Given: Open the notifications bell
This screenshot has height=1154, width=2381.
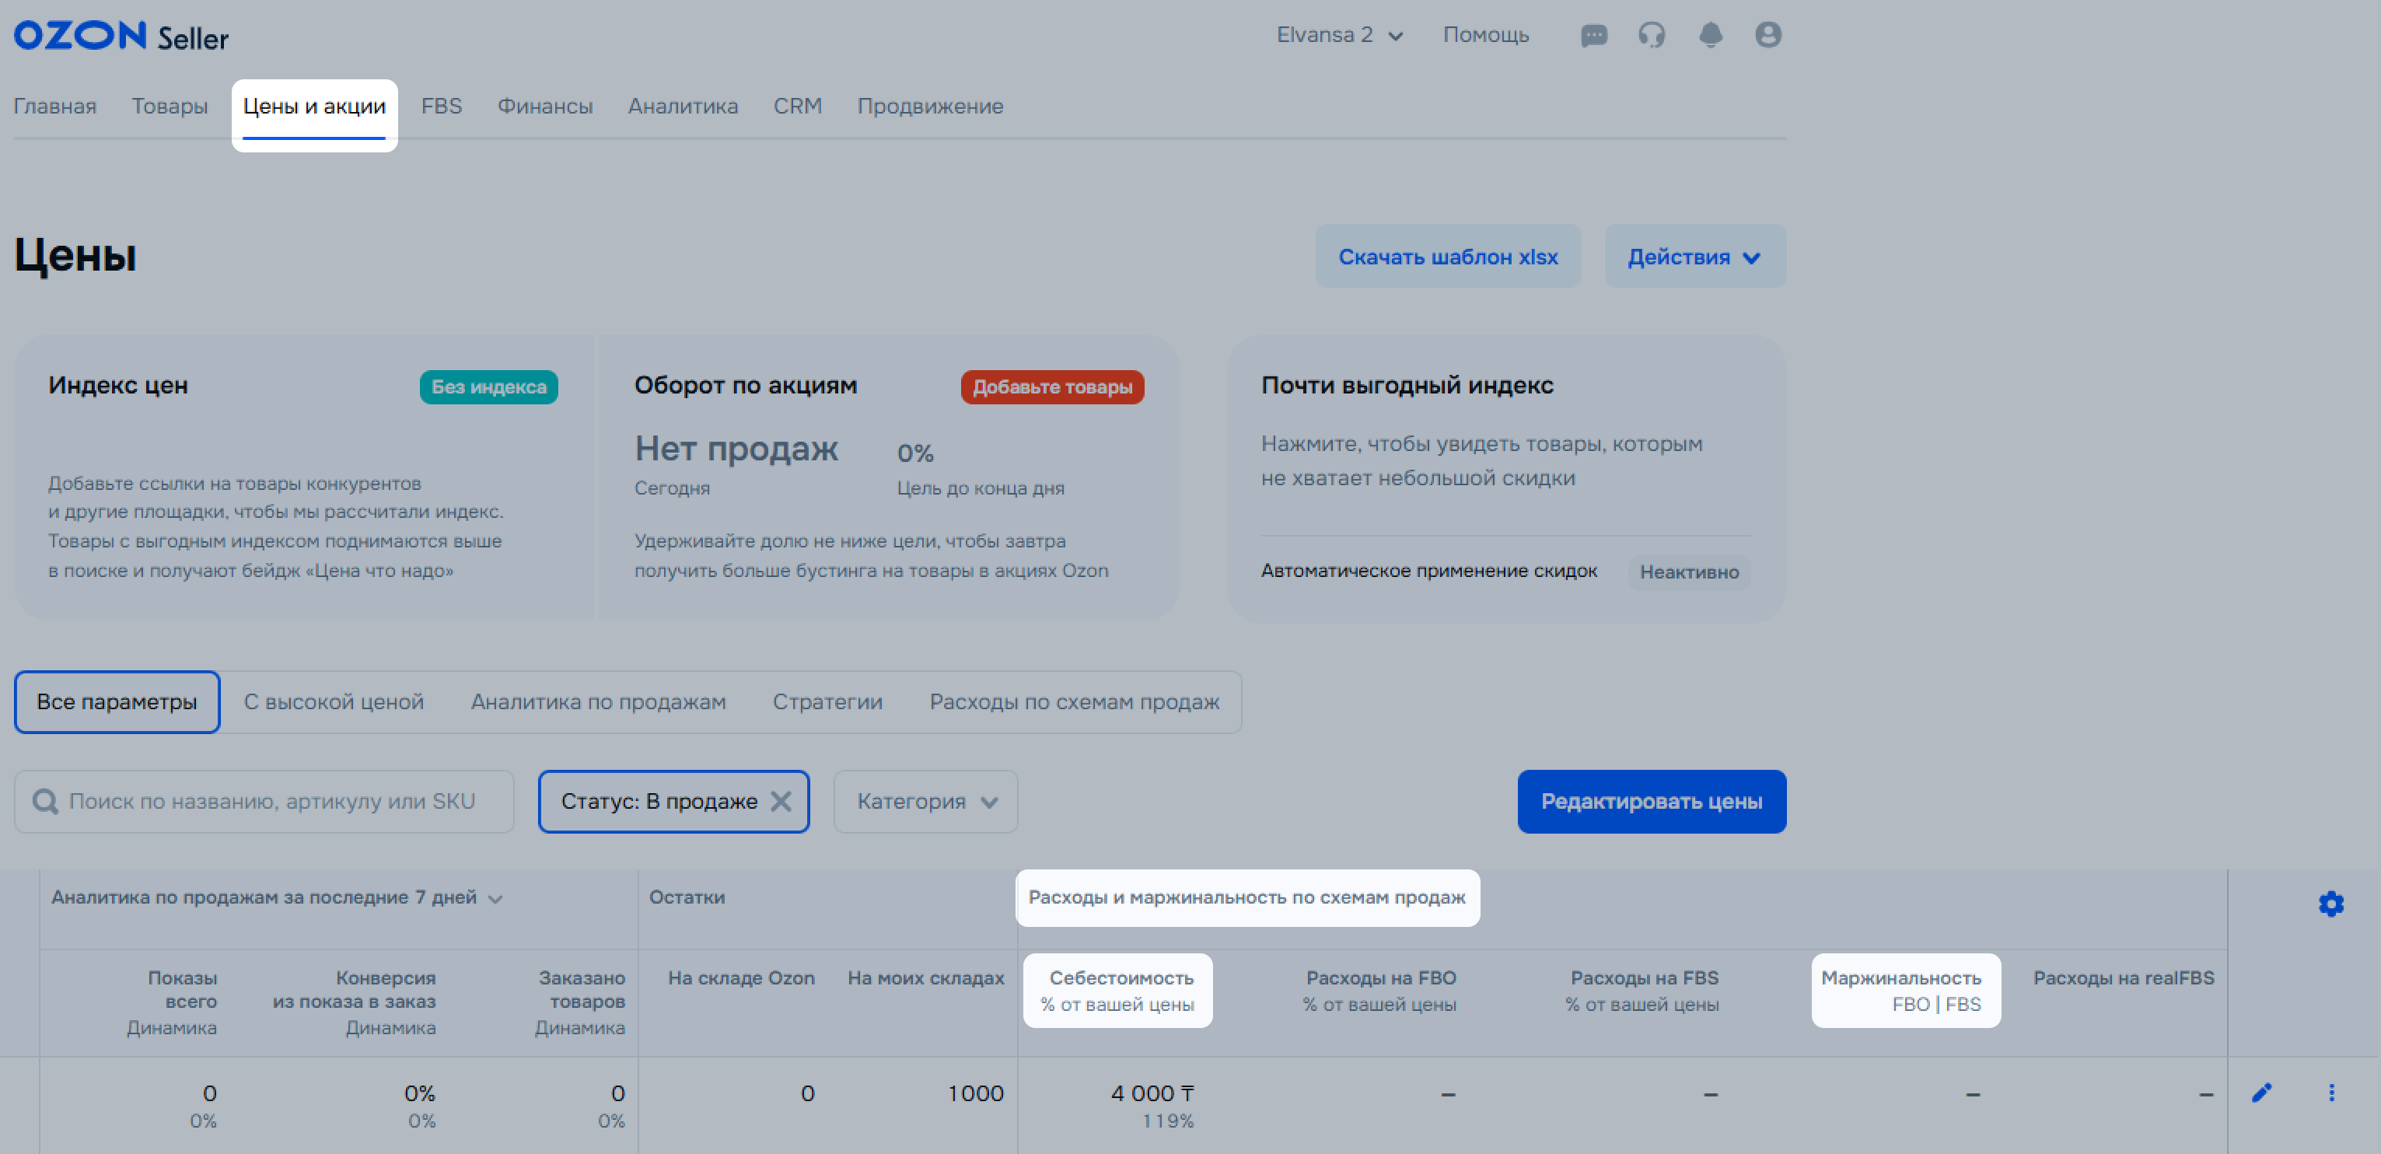Looking at the screenshot, I should (x=1711, y=35).
